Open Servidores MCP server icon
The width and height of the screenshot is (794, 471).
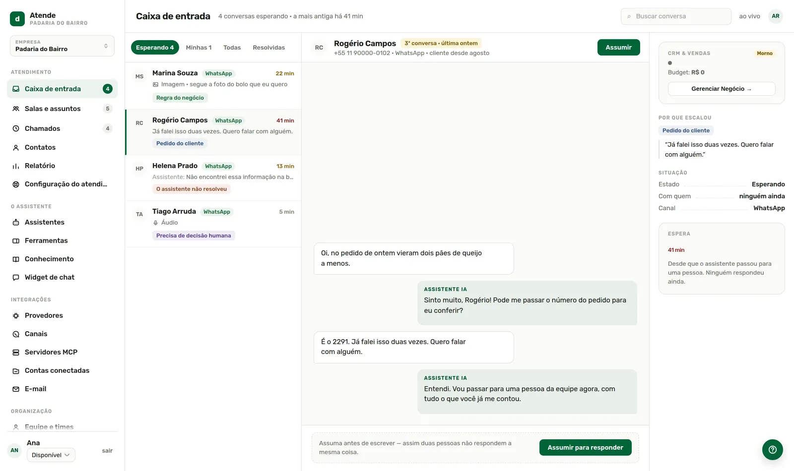pyautogui.click(x=16, y=352)
